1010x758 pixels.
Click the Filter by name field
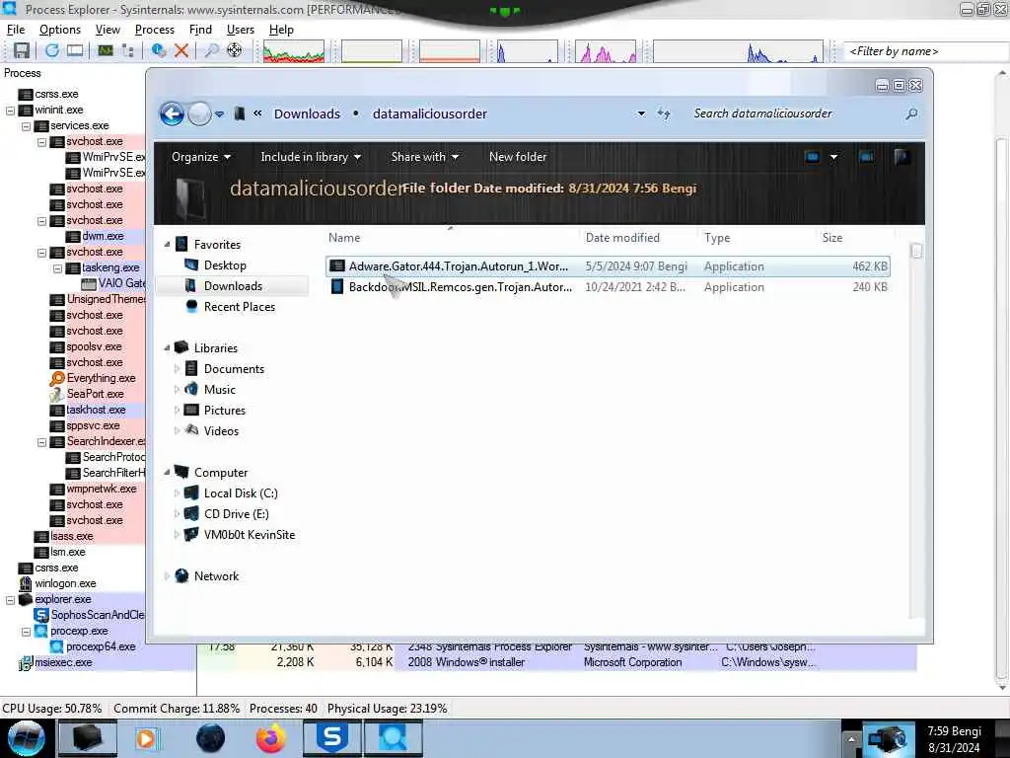tap(925, 51)
